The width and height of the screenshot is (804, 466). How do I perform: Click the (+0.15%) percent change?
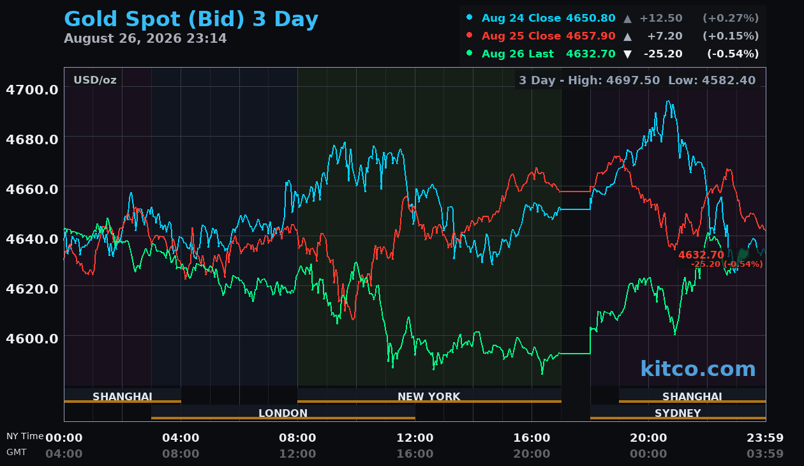pos(731,36)
